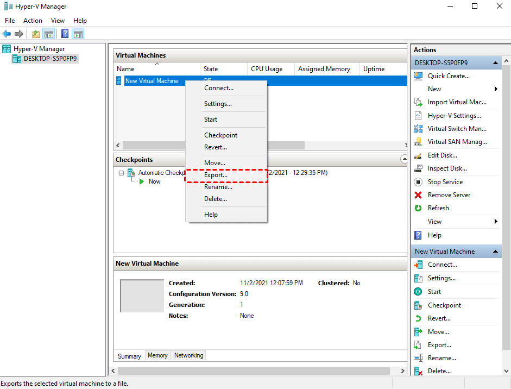Click the Virtual Machines horizontal scrollbar
This screenshot has width=511, height=389.
pos(163,146)
